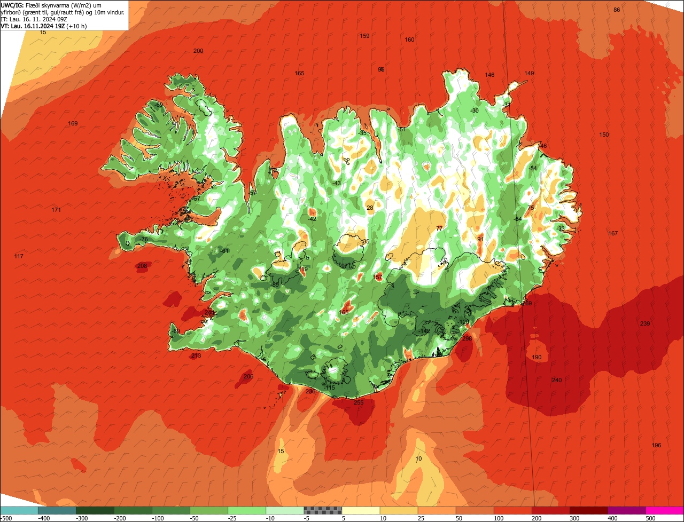
Task: Pick the dark red 300 to 400 legend swatch
Action: point(588,510)
